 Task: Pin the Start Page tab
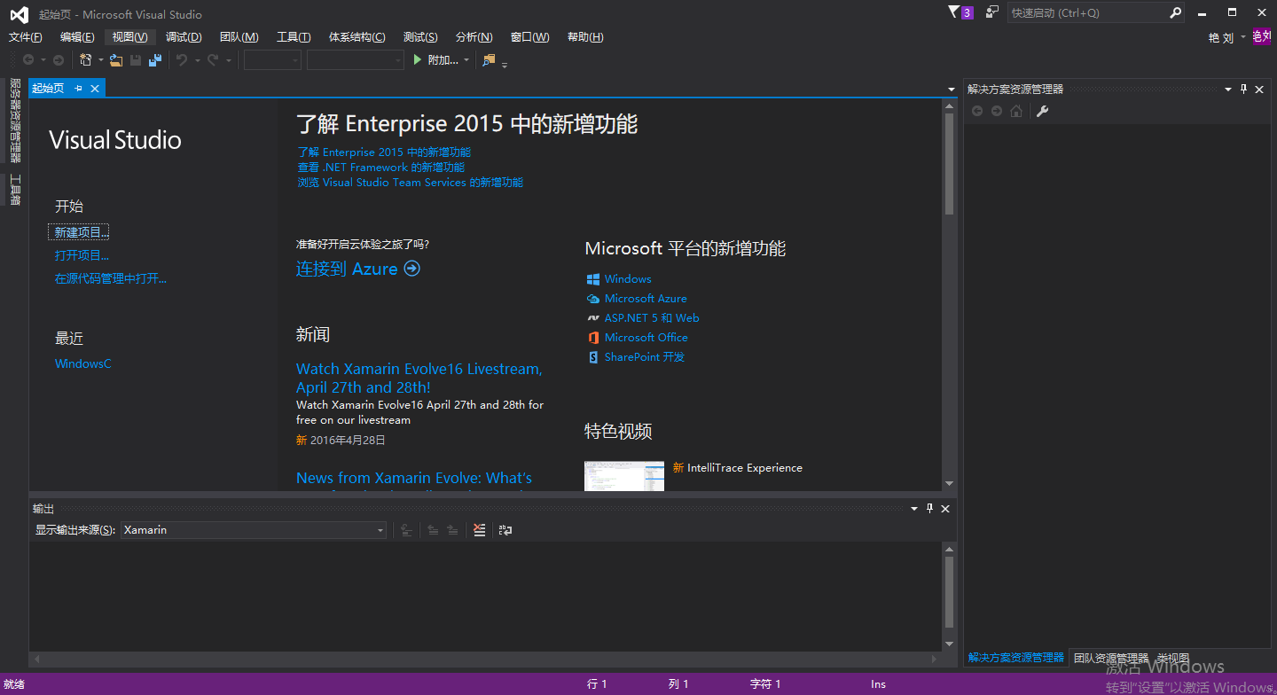tap(78, 88)
